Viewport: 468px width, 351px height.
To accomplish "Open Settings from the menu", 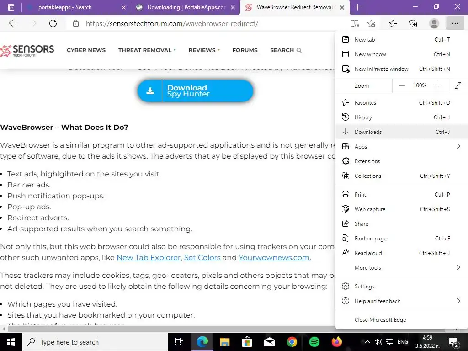I will tap(401, 287).
